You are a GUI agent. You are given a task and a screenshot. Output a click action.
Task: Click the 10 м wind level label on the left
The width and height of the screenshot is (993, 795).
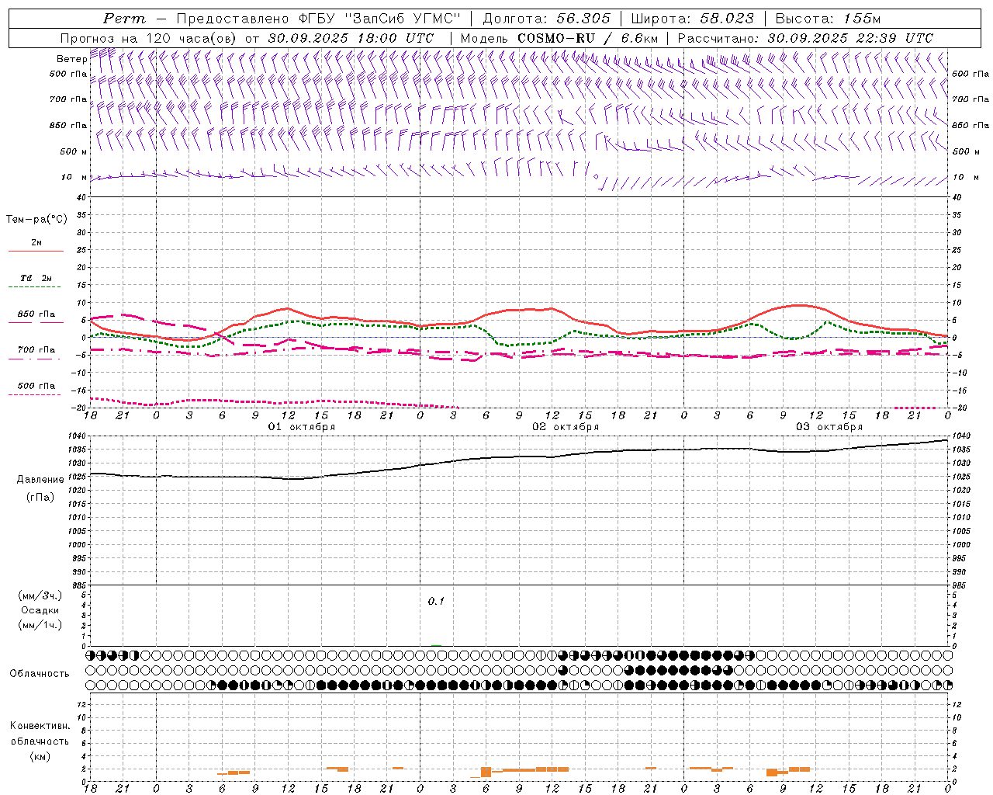(x=74, y=177)
